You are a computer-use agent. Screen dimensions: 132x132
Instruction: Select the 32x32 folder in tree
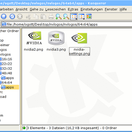pyautogui.click(x=7, y=69)
